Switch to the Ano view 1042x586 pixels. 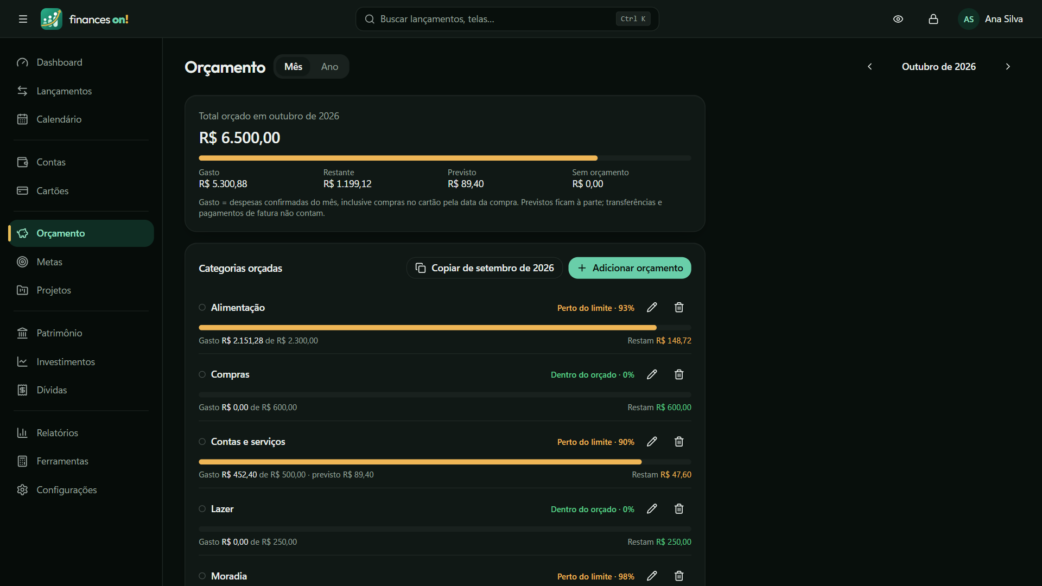click(329, 67)
